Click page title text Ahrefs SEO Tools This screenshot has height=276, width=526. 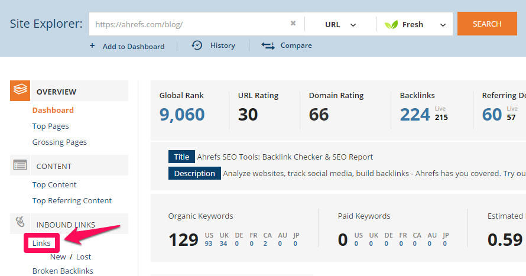[285, 157]
